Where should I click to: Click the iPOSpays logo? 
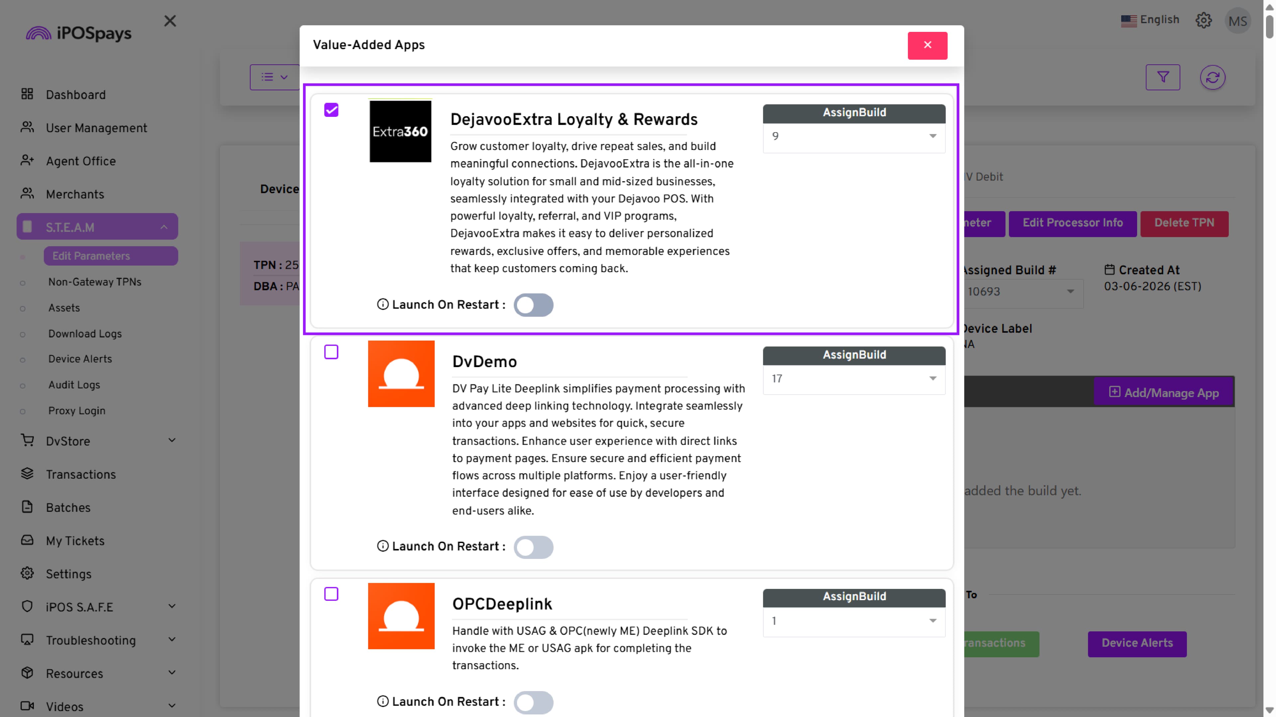pyautogui.click(x=79, y=33)
